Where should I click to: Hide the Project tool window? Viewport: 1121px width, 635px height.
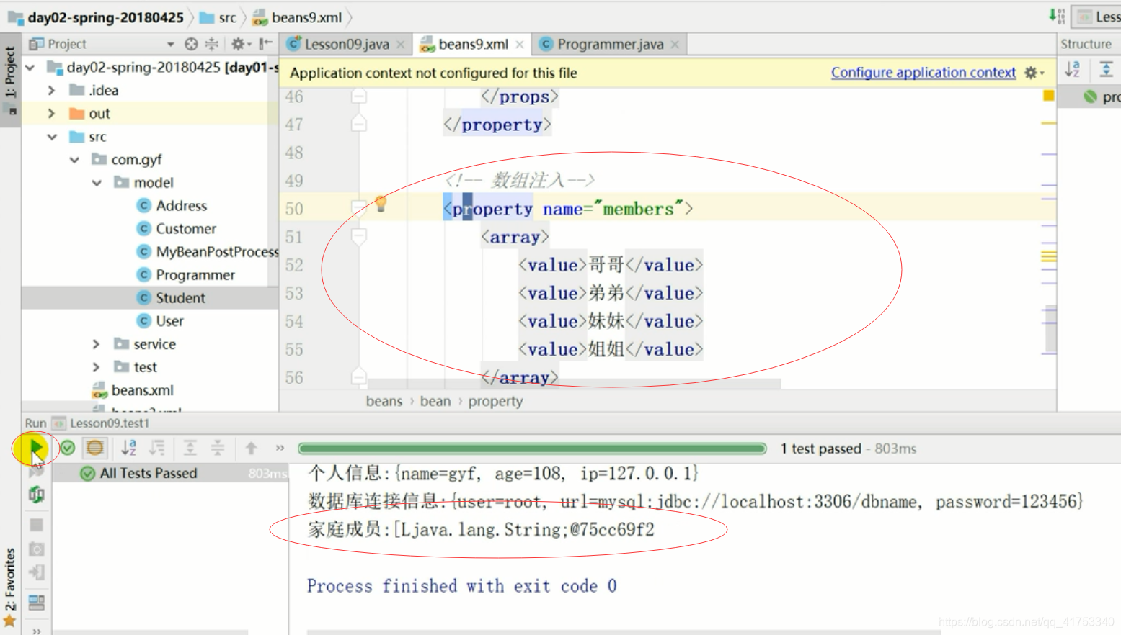tap(265, 44)
